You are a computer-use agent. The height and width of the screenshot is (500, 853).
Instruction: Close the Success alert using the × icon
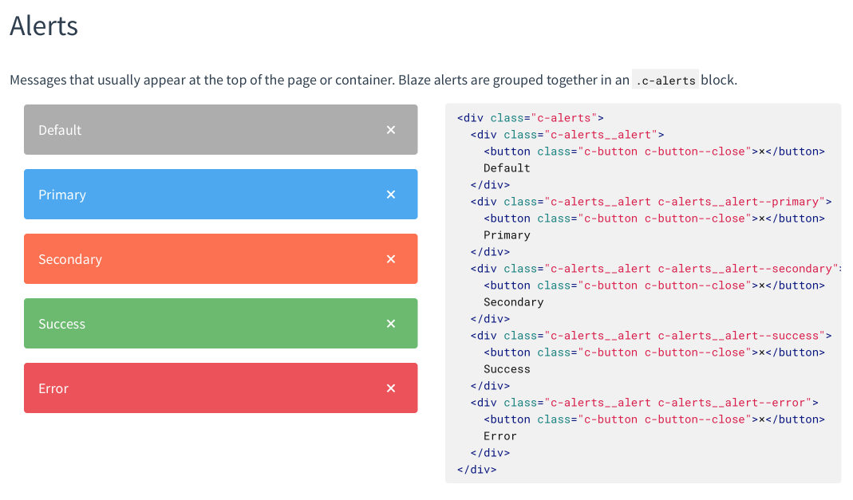[391, 323]
